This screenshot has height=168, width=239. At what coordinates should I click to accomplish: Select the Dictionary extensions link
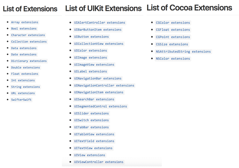[x=29, y=61]
